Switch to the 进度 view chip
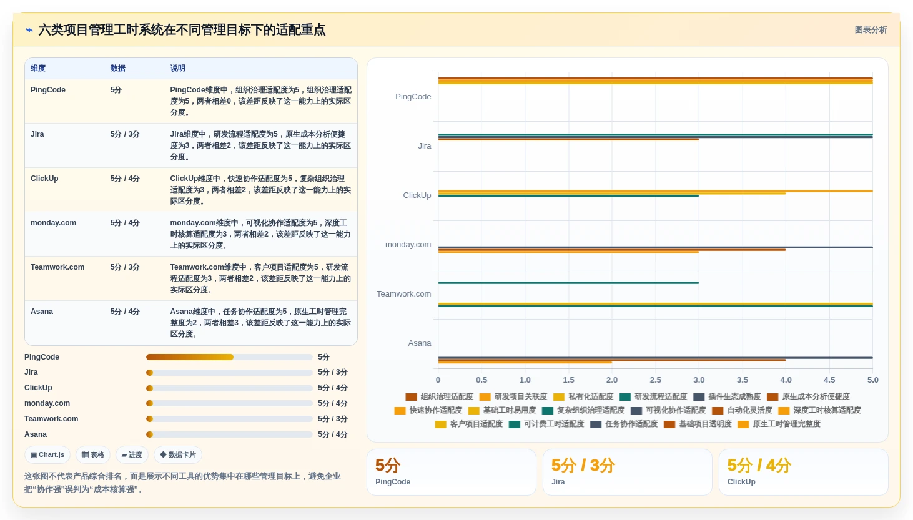913x520 pixels. (132, 455)
